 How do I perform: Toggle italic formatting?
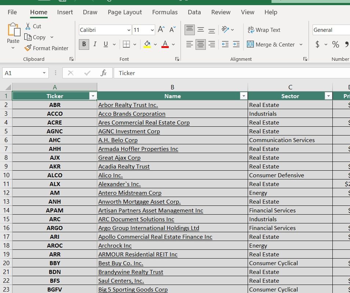click(95, 44)
